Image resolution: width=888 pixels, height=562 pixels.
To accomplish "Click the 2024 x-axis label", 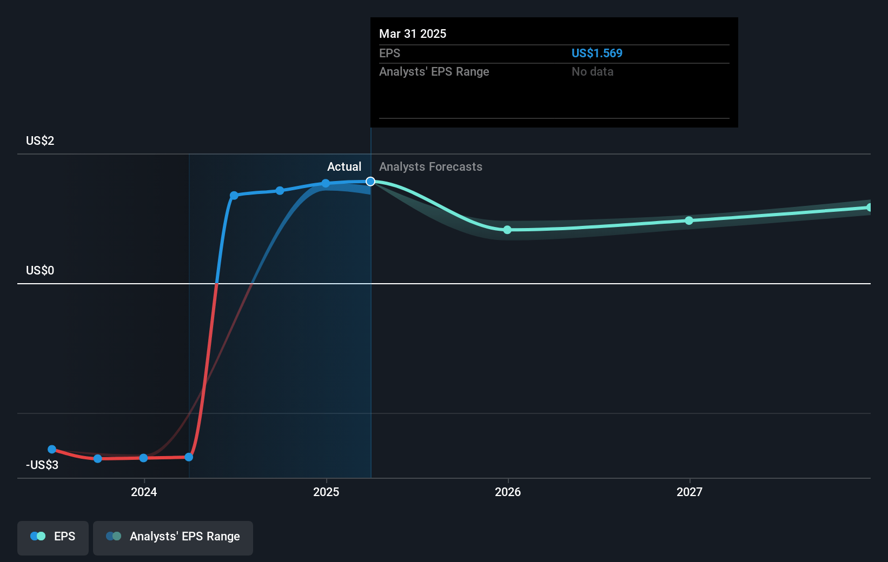I will pyautogui.click(x=144, y=492).
